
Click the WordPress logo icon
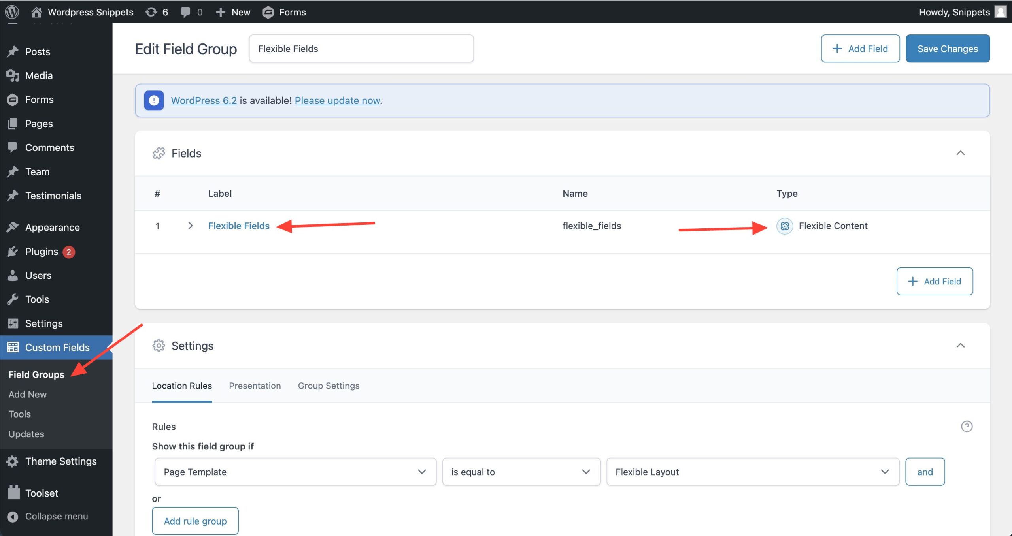pyautogui.click(x=12, y=12)
